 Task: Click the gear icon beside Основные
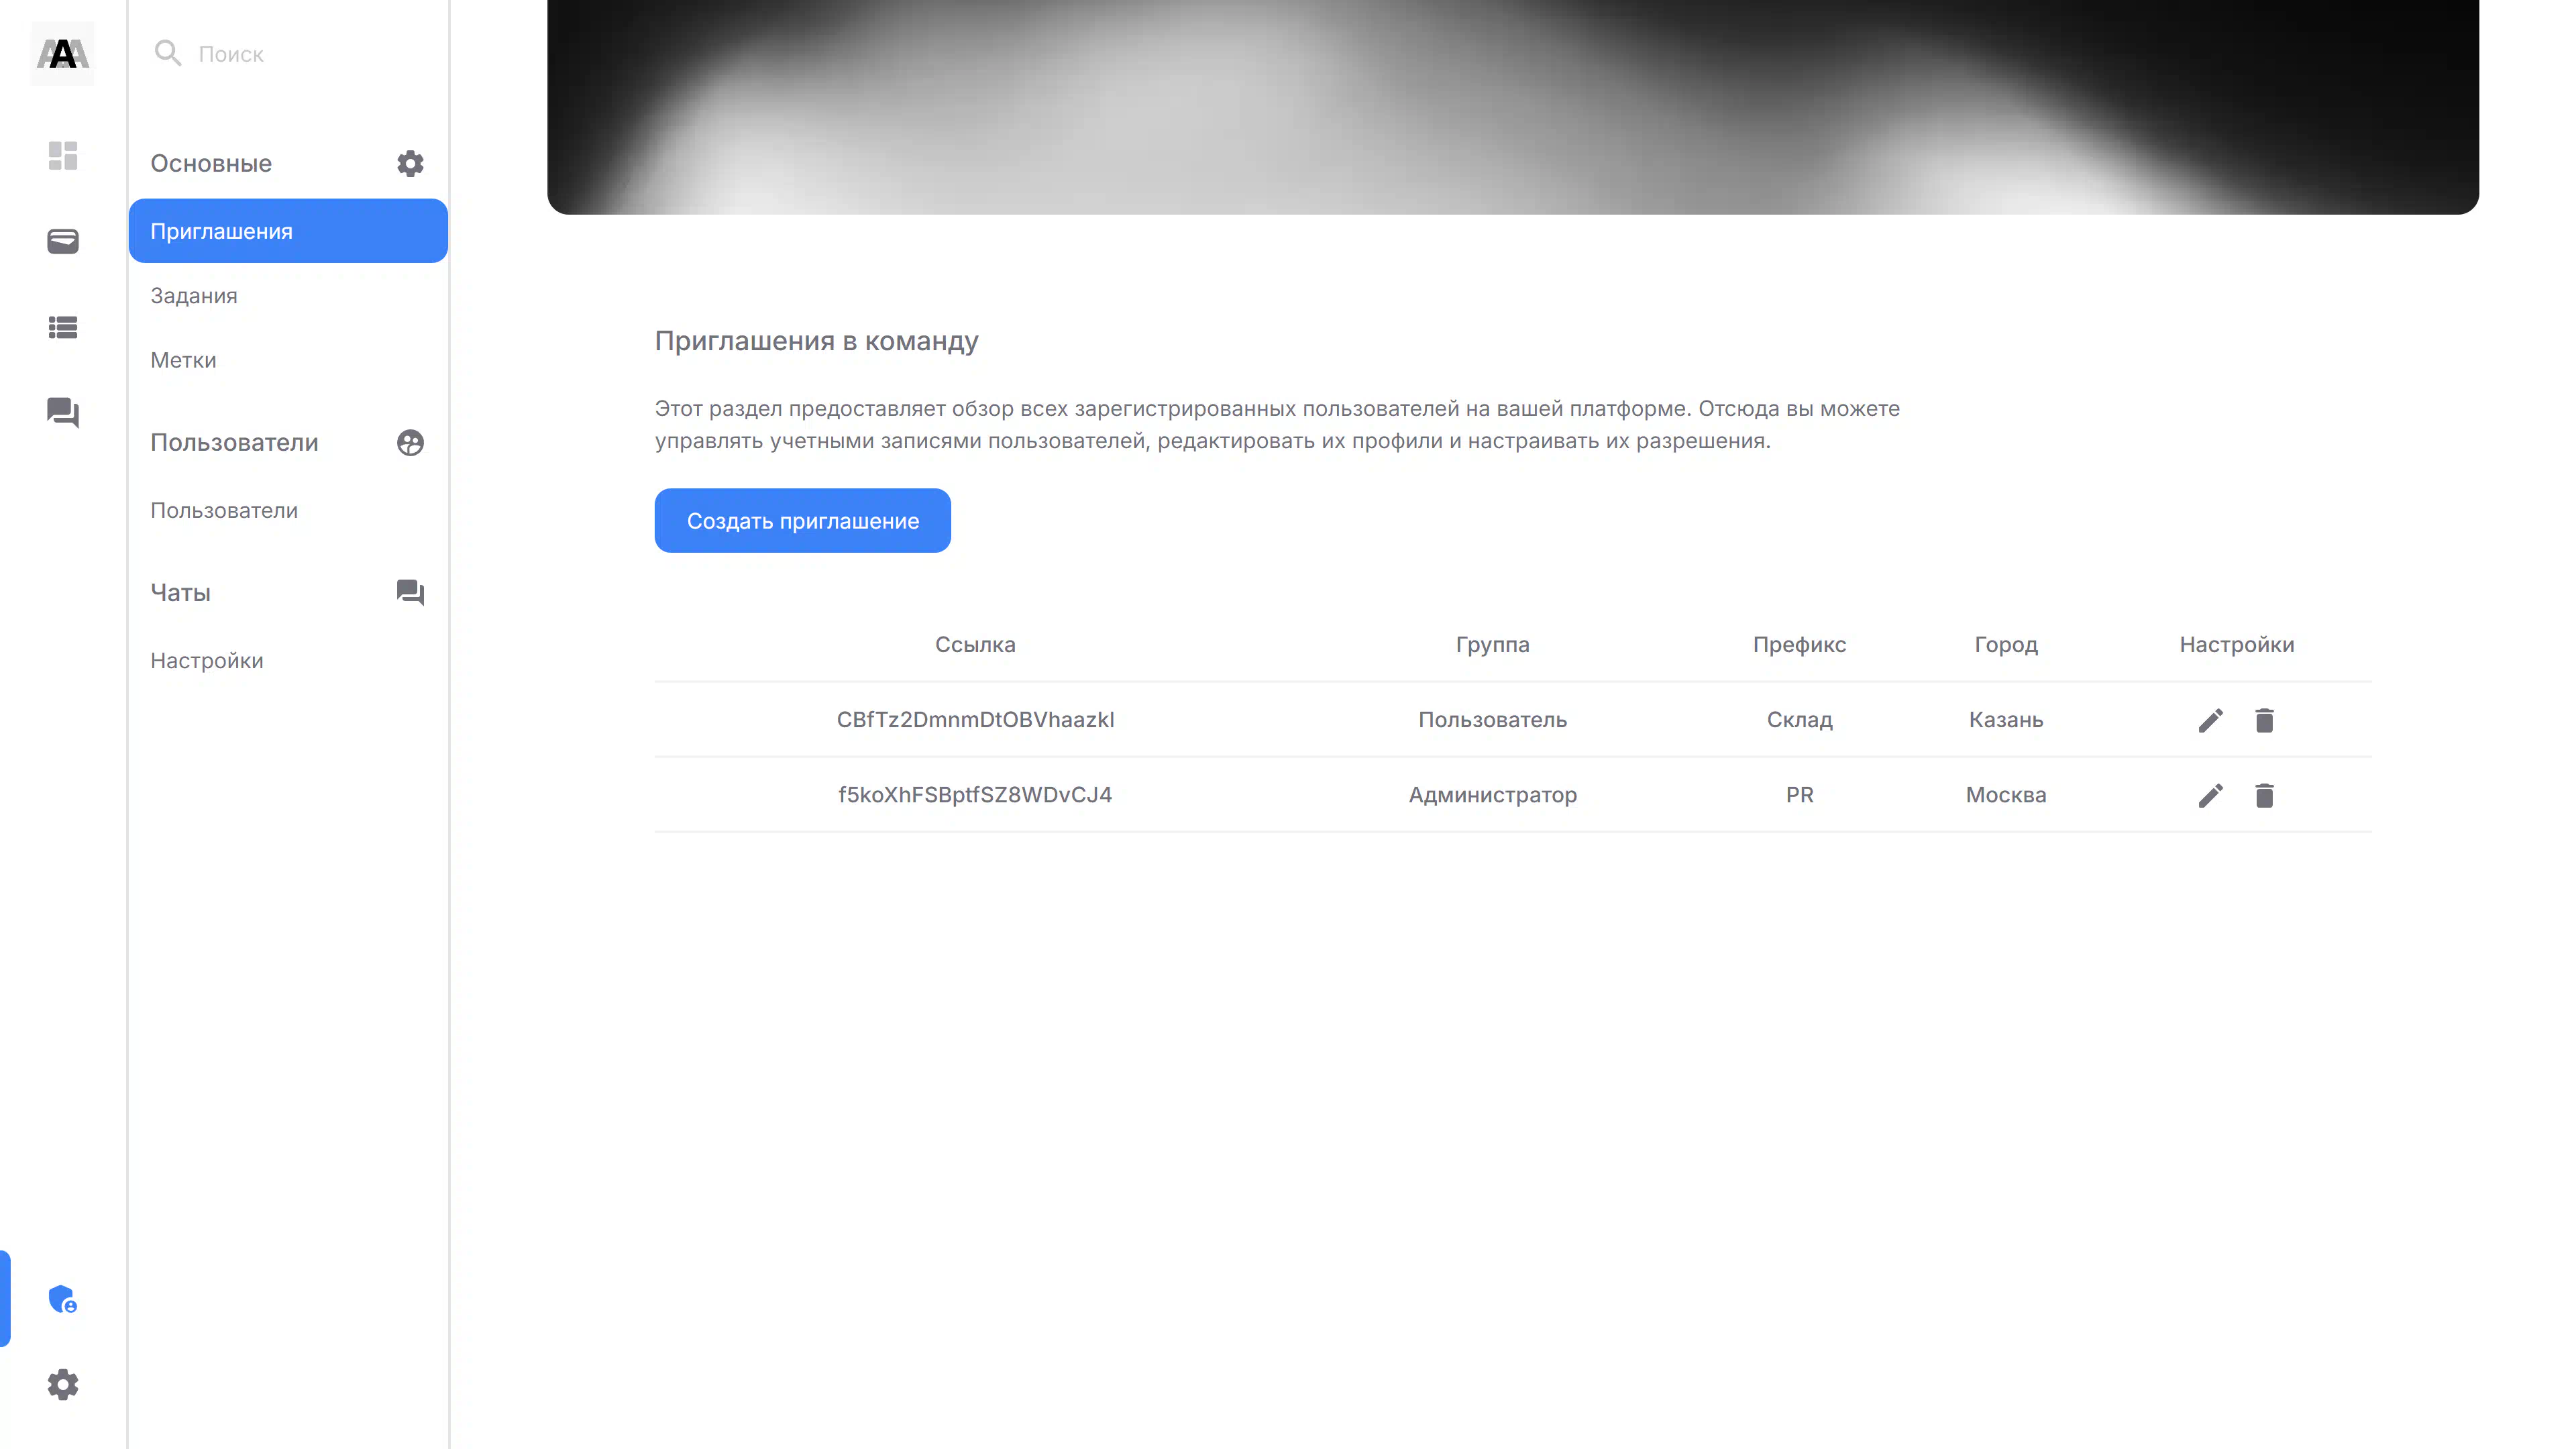(410, 163)
